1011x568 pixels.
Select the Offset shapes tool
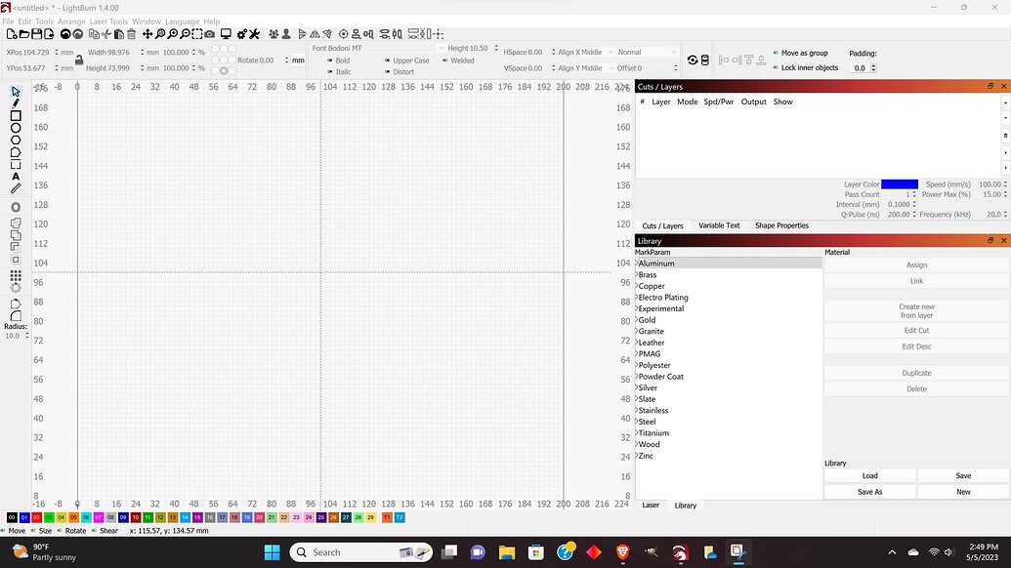click(16, 207)
